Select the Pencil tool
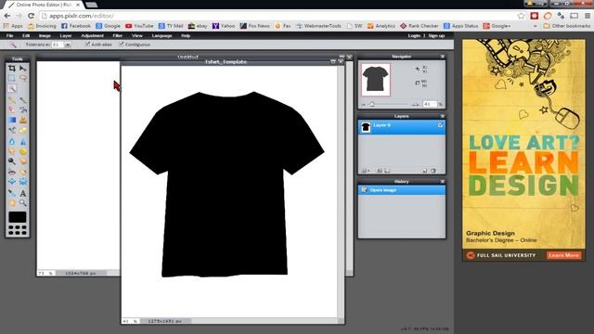Image resolution: width=594 pixels, height=334 pixels. pos(12,99)
